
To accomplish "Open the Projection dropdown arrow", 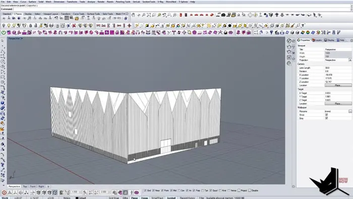I will click(x=350, y=60).
